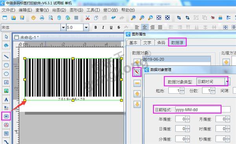Click the edit data object pencil icon
This screenshot has height=144, width=236.
[137, 72]
